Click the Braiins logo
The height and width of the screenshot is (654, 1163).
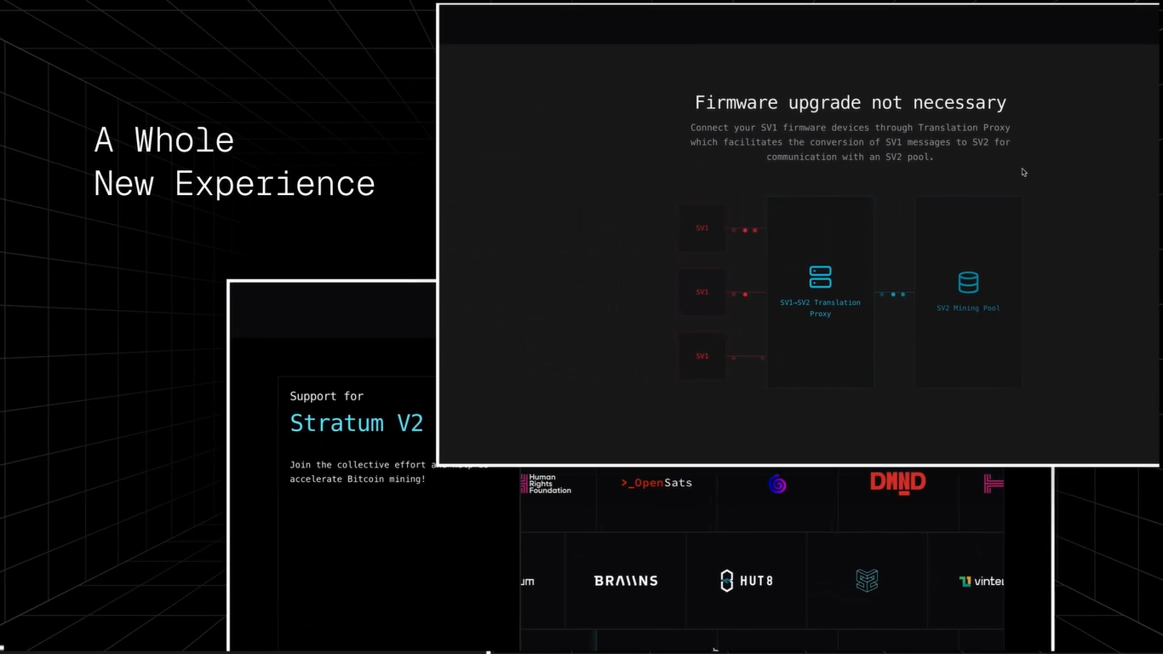tap(626, 581)
